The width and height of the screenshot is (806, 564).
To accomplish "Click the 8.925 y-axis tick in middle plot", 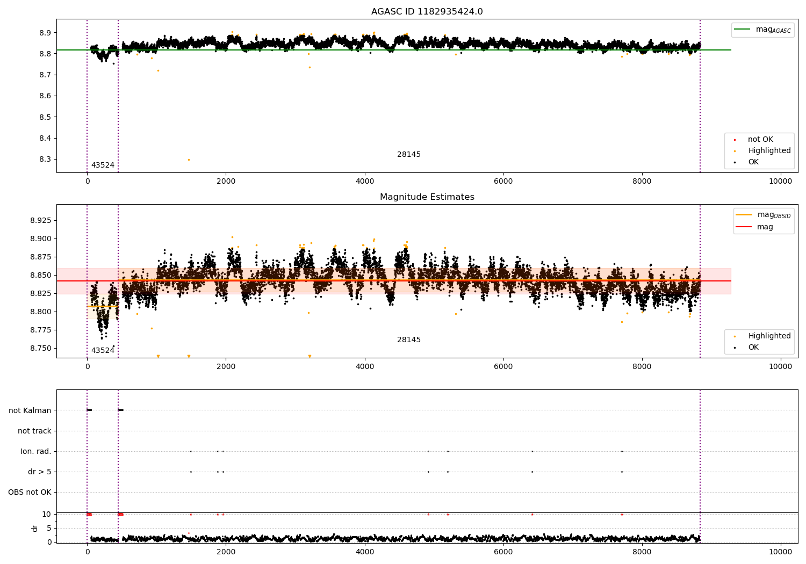I will [40, 221].
